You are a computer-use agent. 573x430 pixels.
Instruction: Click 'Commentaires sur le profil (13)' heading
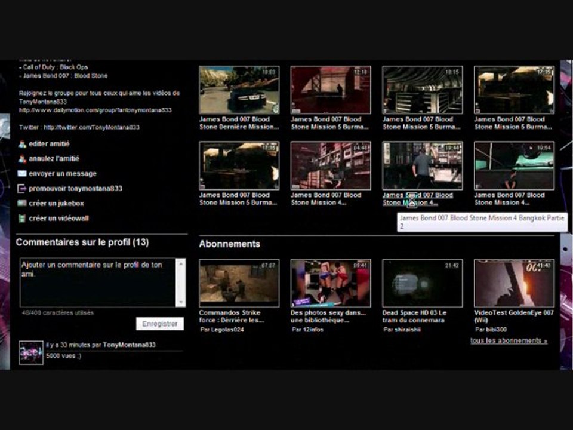point(82,242)
